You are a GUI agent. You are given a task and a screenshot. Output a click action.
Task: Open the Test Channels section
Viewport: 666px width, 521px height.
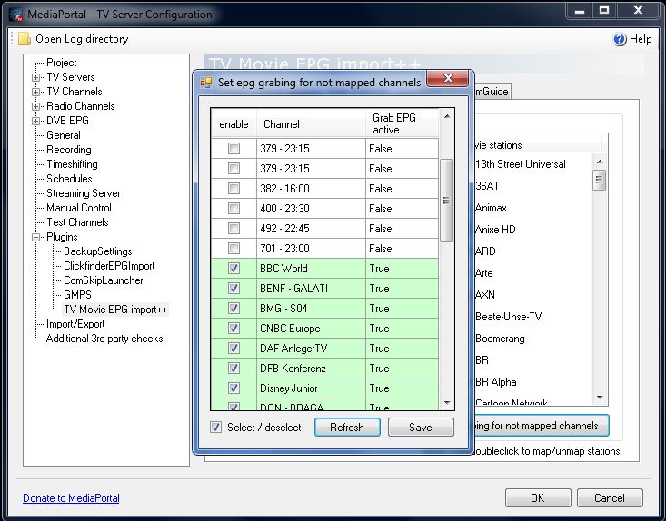point(77,222)
